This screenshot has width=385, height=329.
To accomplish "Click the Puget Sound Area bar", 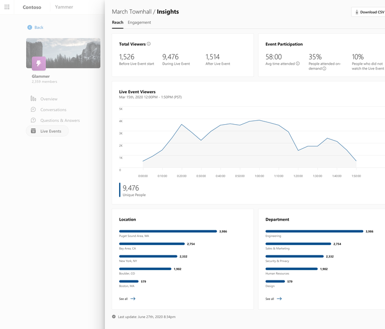I will point(168,231).
